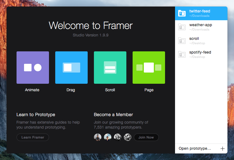Viewport: 234px width, 160px height.
Task: Open the Page example tile
Action: pos(149,68)
